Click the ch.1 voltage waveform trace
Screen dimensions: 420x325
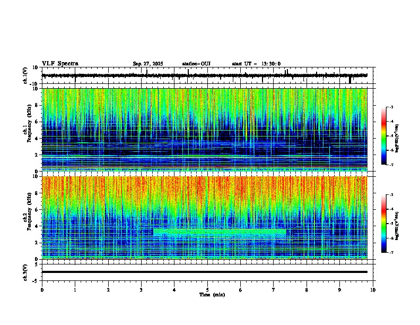pyautogui.click(x=205, y=75)
